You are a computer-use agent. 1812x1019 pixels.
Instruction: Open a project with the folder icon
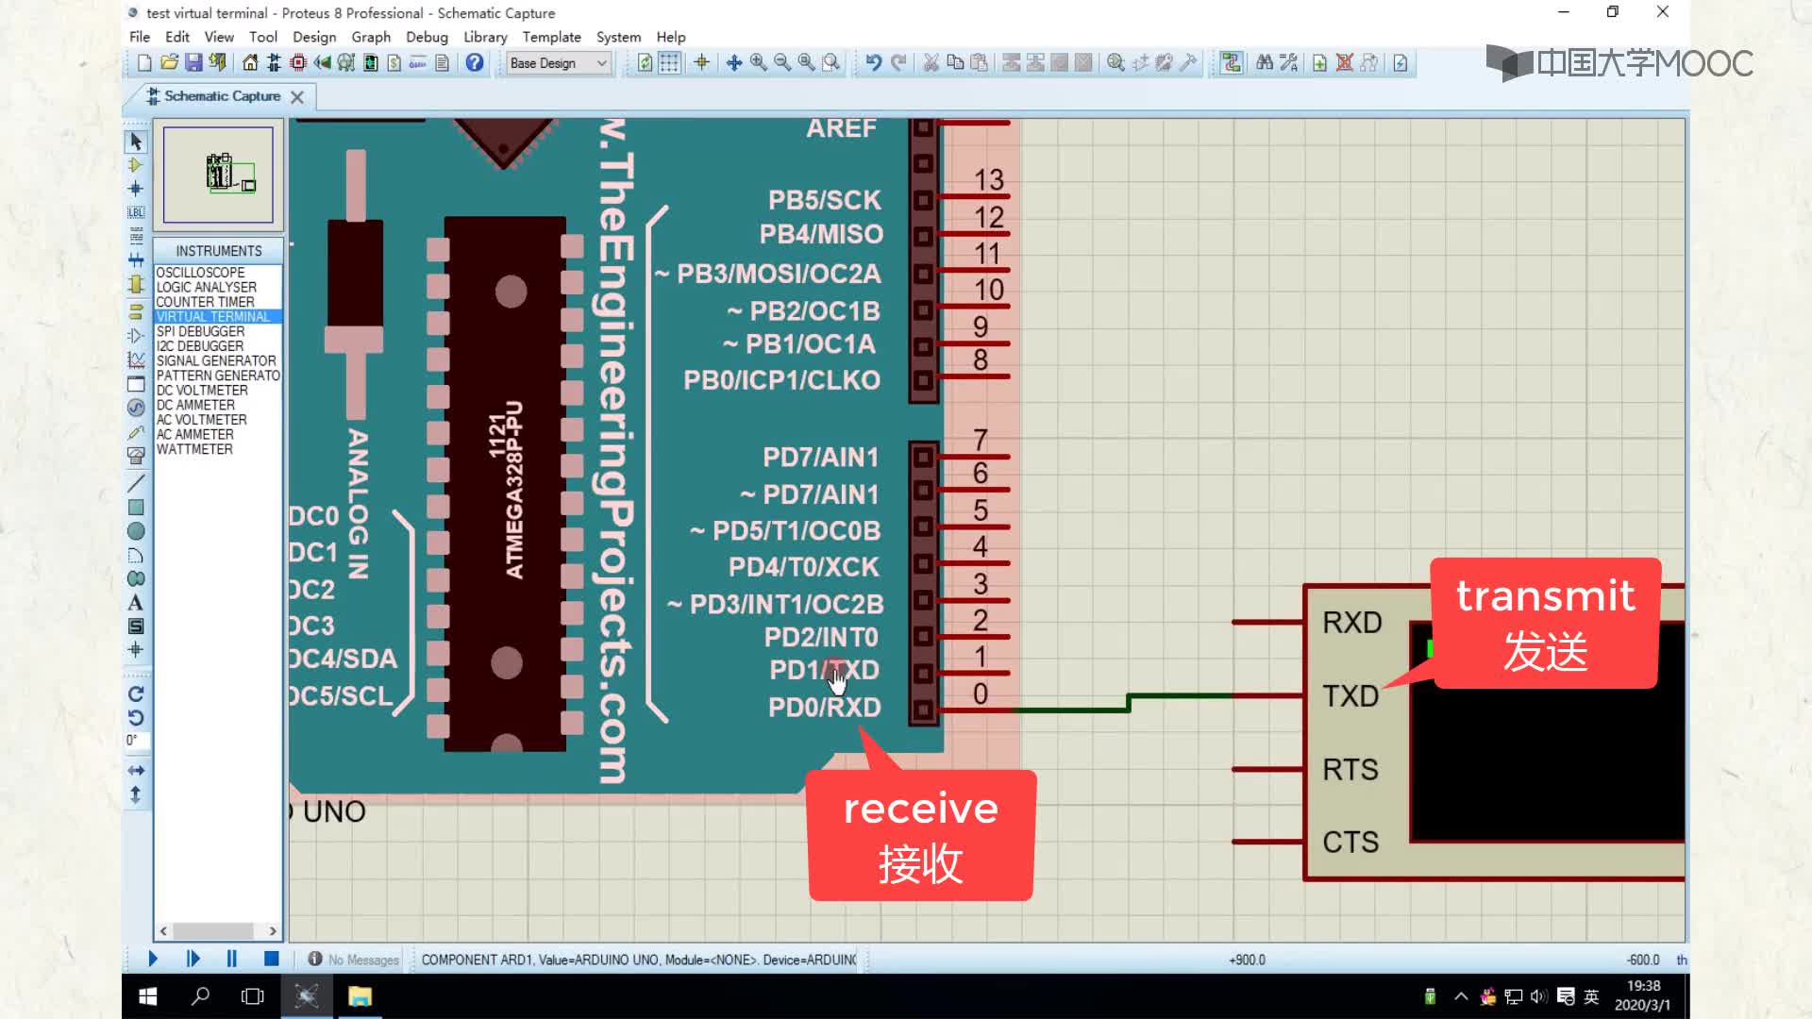coord(169,63)
